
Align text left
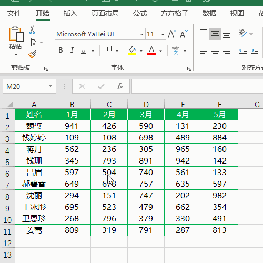click(x=204, y=50)
